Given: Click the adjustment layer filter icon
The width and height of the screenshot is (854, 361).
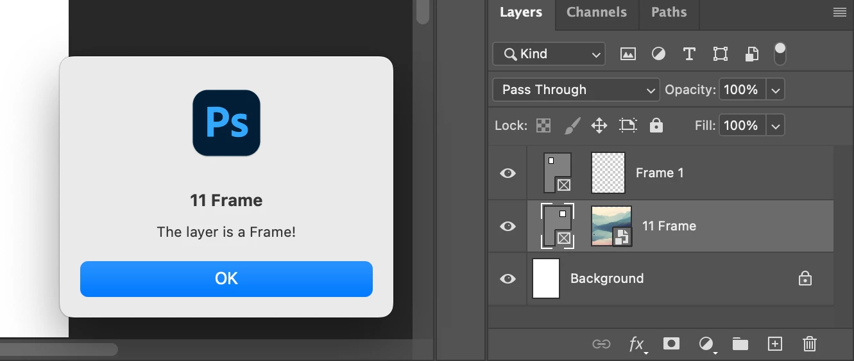Looking at the screenshot, I should coord(658,54).
